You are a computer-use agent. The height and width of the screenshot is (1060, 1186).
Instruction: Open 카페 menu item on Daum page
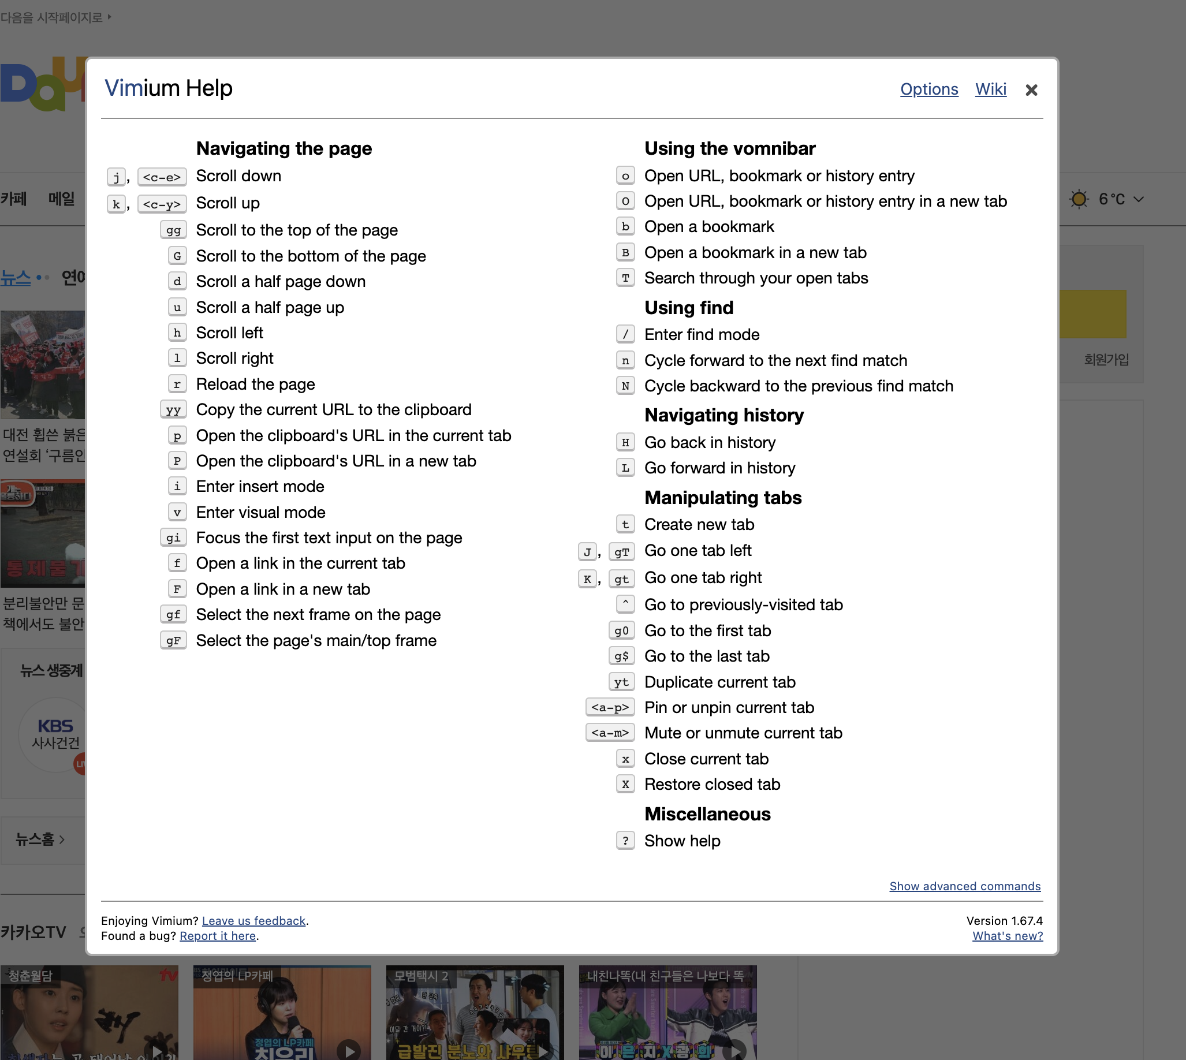13,199
